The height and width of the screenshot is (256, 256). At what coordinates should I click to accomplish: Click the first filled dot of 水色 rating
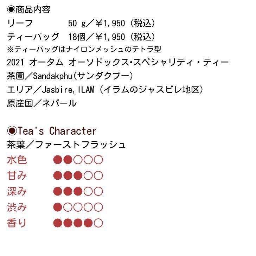coord(58,160)
